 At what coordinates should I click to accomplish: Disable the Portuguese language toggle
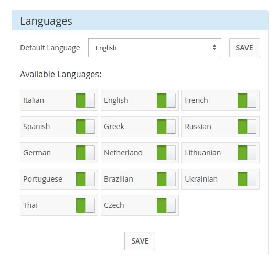(x=85, y=179)
